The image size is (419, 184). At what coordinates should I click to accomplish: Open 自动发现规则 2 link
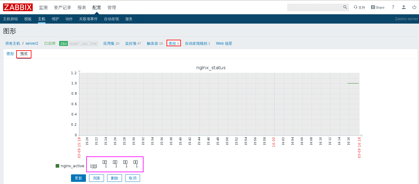pyautogui.click(x=197, y=43)
